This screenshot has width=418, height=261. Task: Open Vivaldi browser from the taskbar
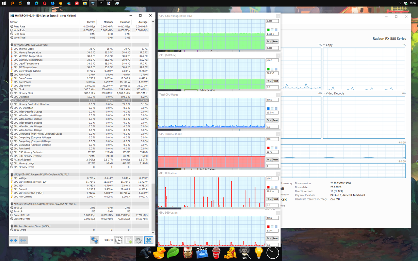pyautogui.click(x=77, y=3)
